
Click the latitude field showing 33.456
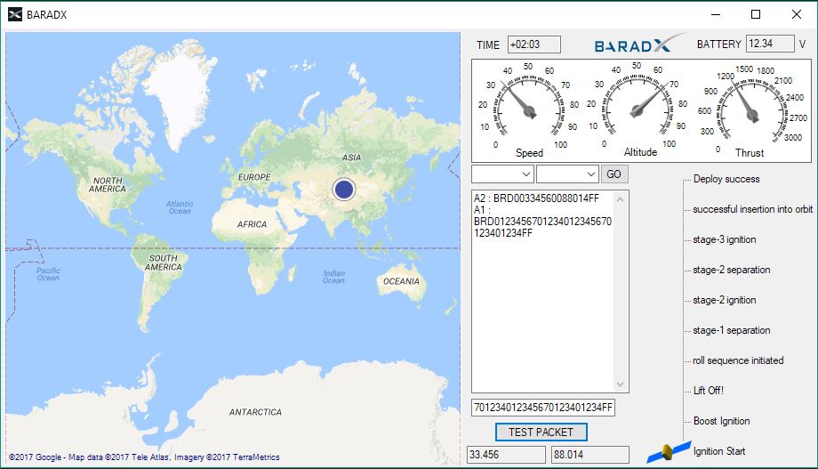pyautogui.click(x=506, y=455)
